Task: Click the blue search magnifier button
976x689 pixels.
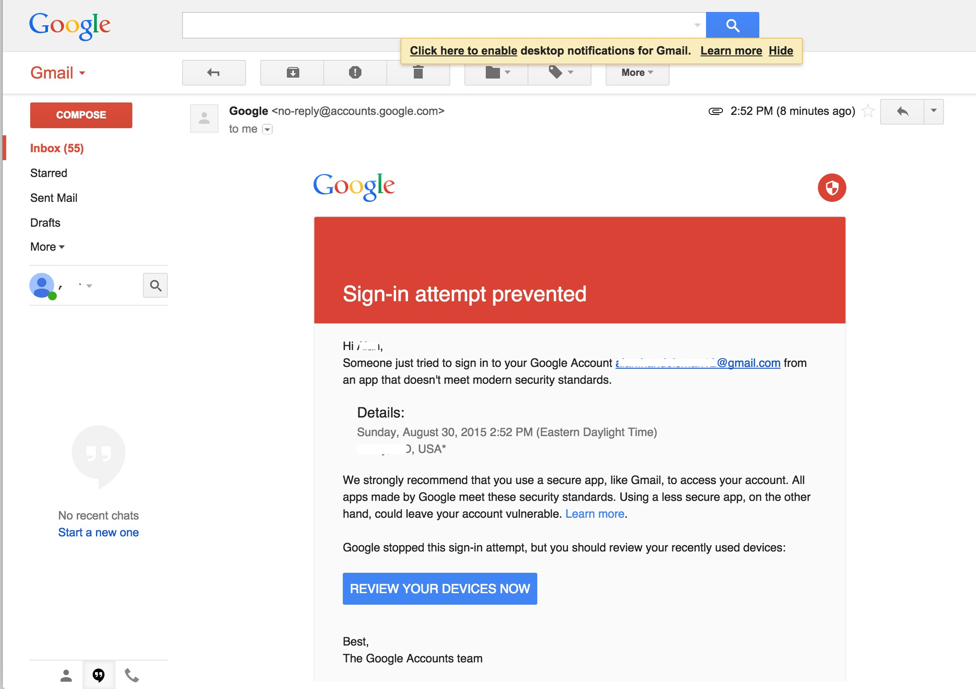Action: point(732,25)
